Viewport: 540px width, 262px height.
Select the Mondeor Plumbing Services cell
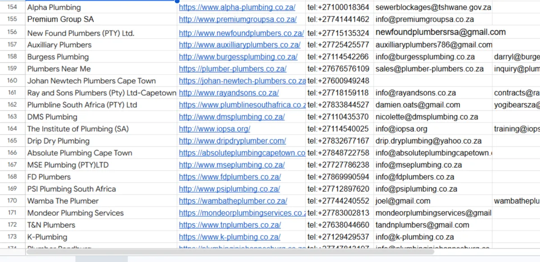(x=101, y=213)
